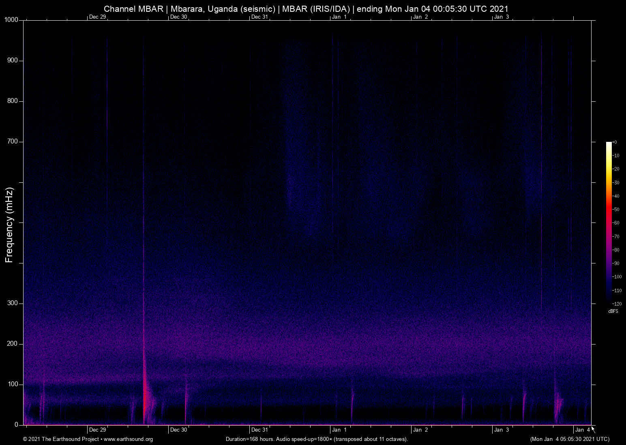Select the Jan 4 label on the bottom axis
Image resolution: width=626 pixels, height=445 pixels.
(x=582, y=430)
